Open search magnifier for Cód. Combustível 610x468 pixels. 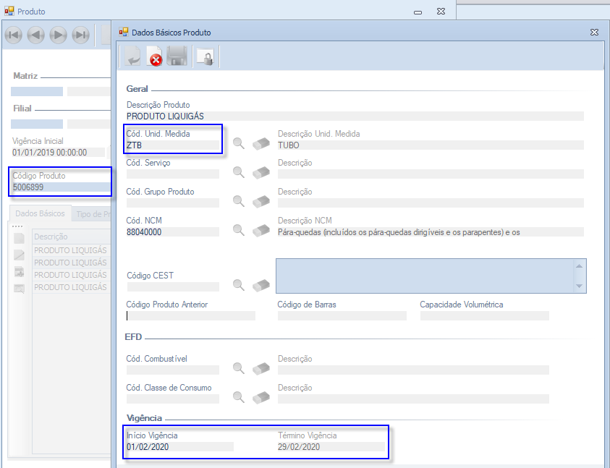pyautogui.click(x=238, y=368)
